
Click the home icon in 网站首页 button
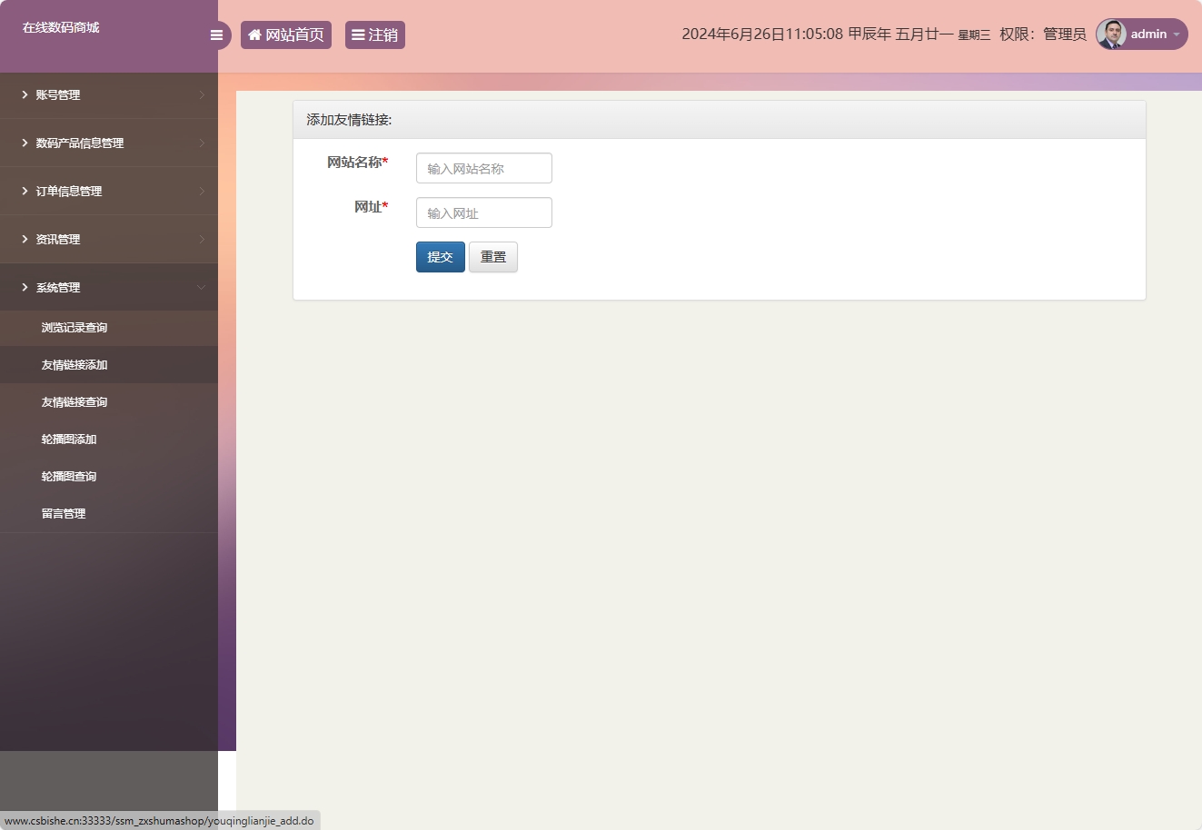(x=255, y=35)
